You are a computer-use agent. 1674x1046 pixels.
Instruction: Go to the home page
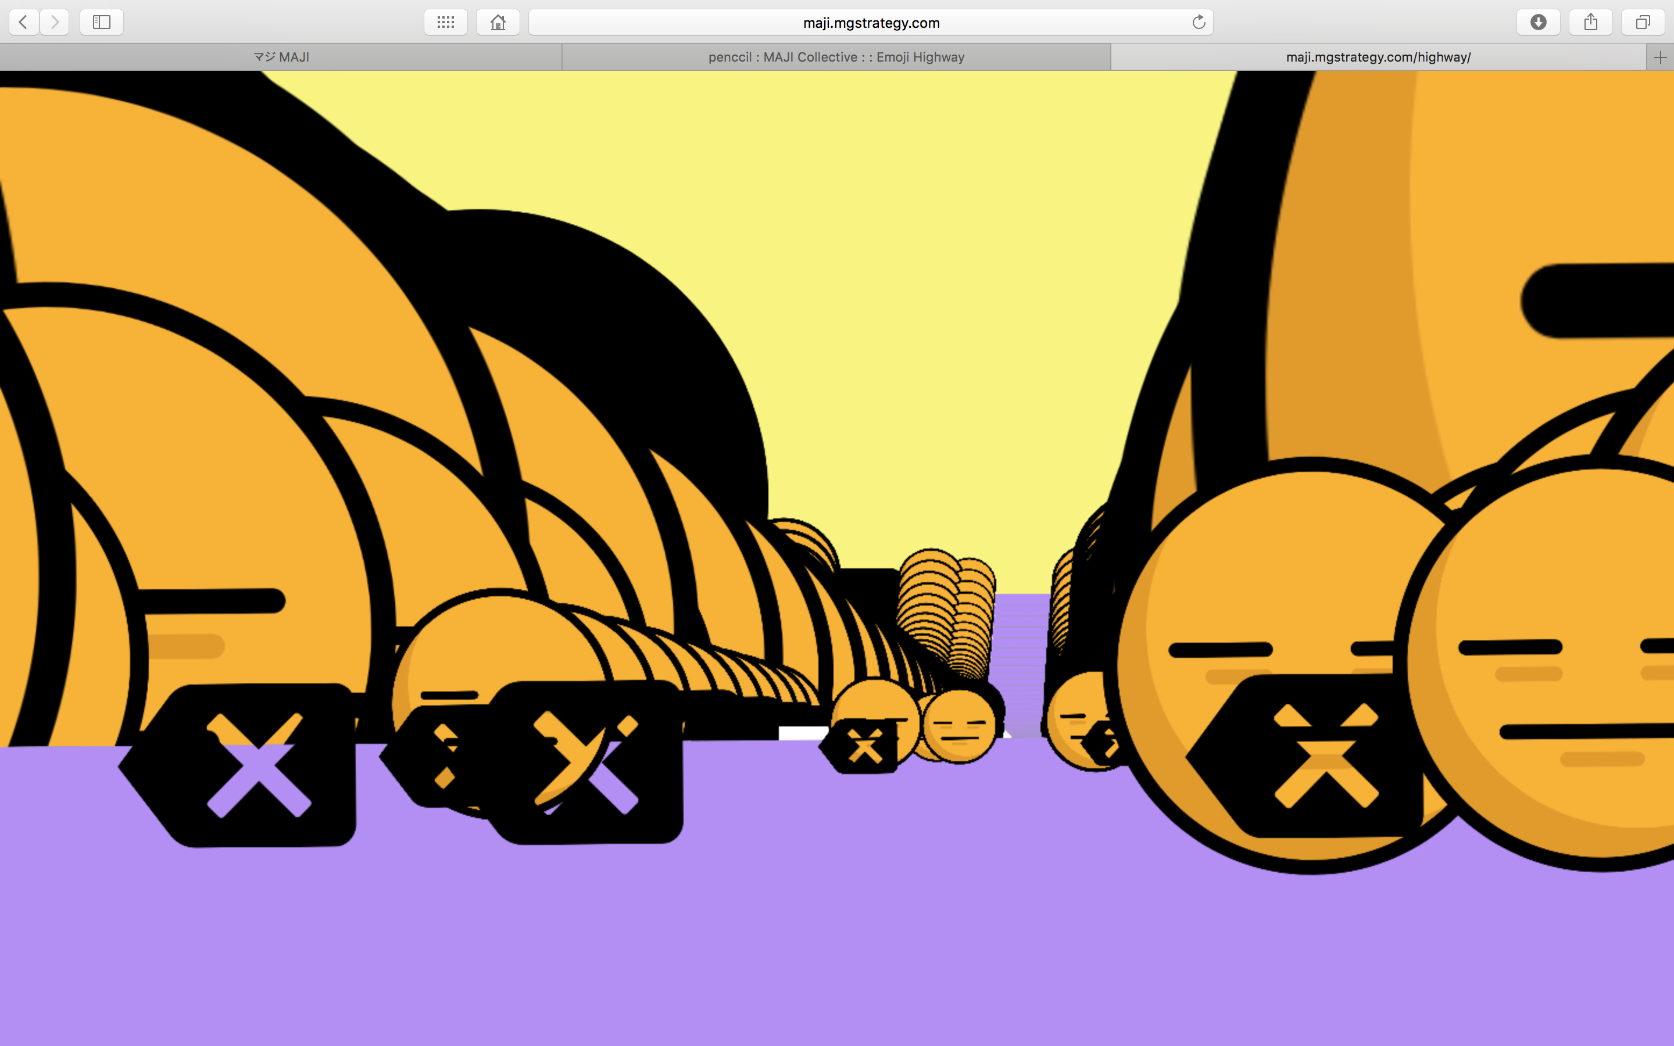click(498, 22)
